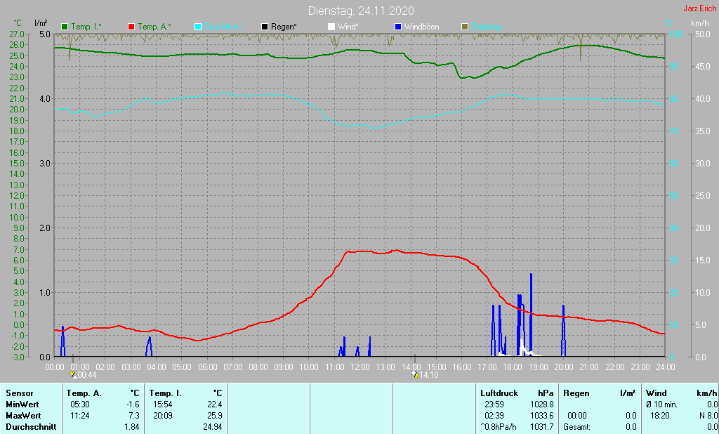Click the '°C' unit above the left axis
This screenshot has width=719, height=434.
(18, 23)
